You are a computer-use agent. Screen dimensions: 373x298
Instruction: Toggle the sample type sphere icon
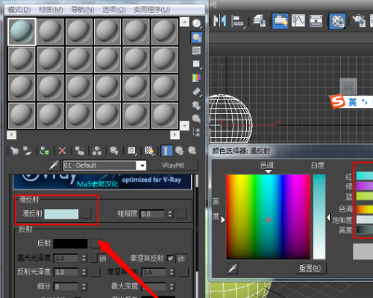pos(197,24)
